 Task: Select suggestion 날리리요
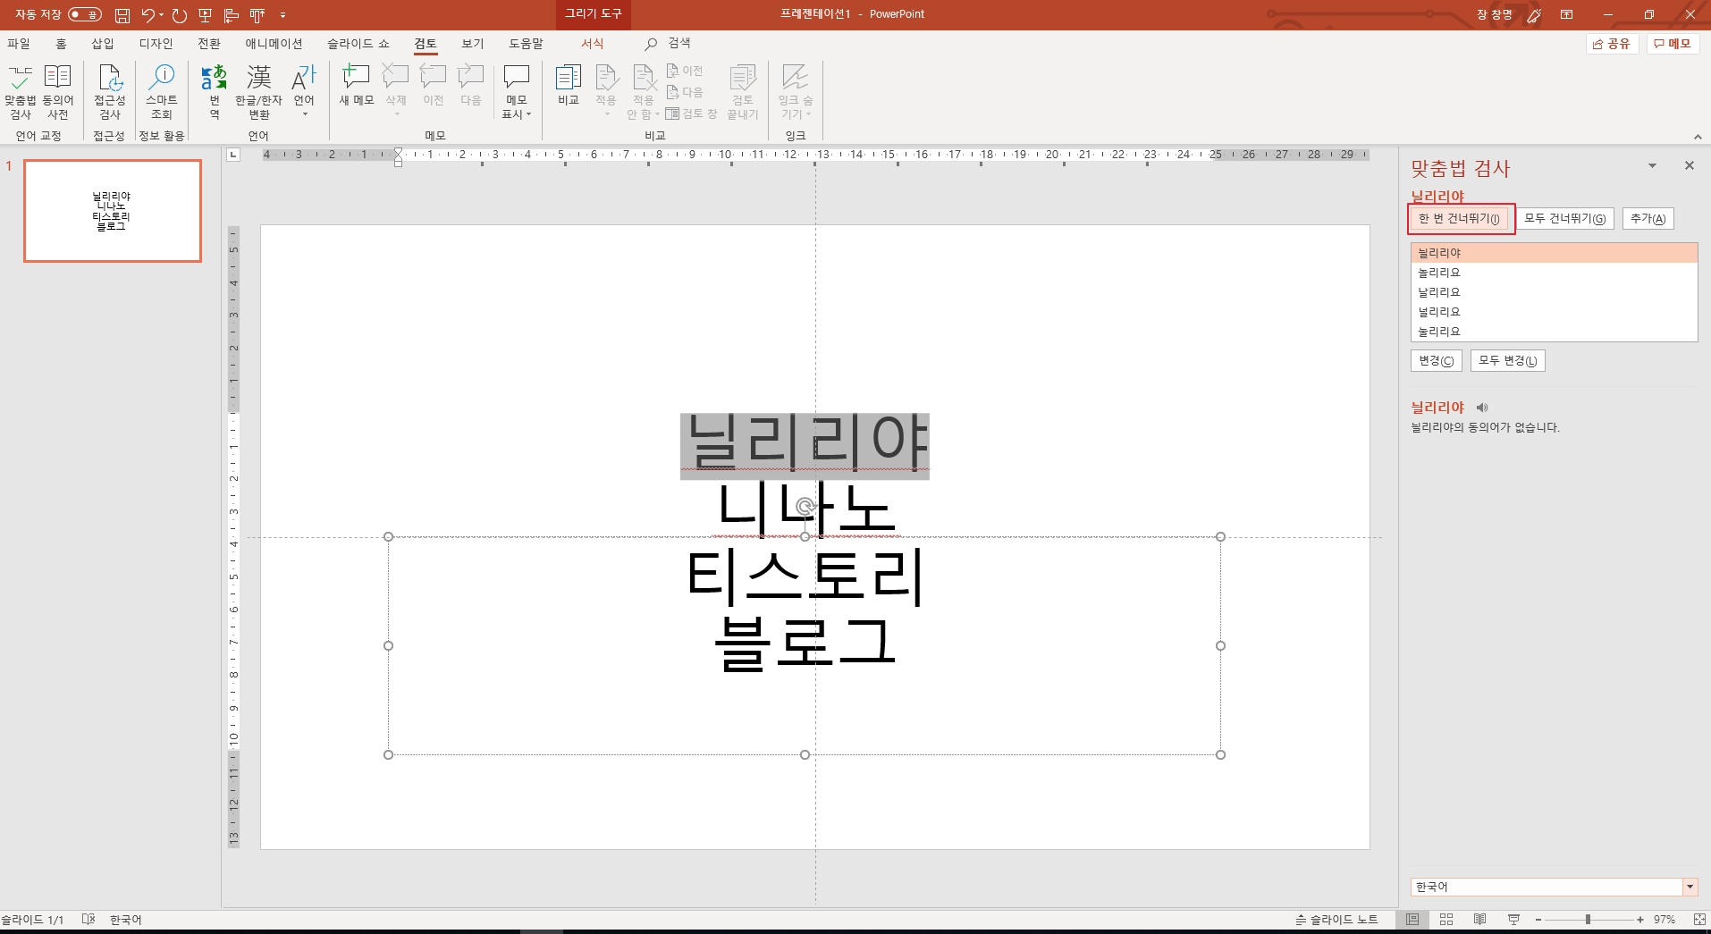point(1555,292)
